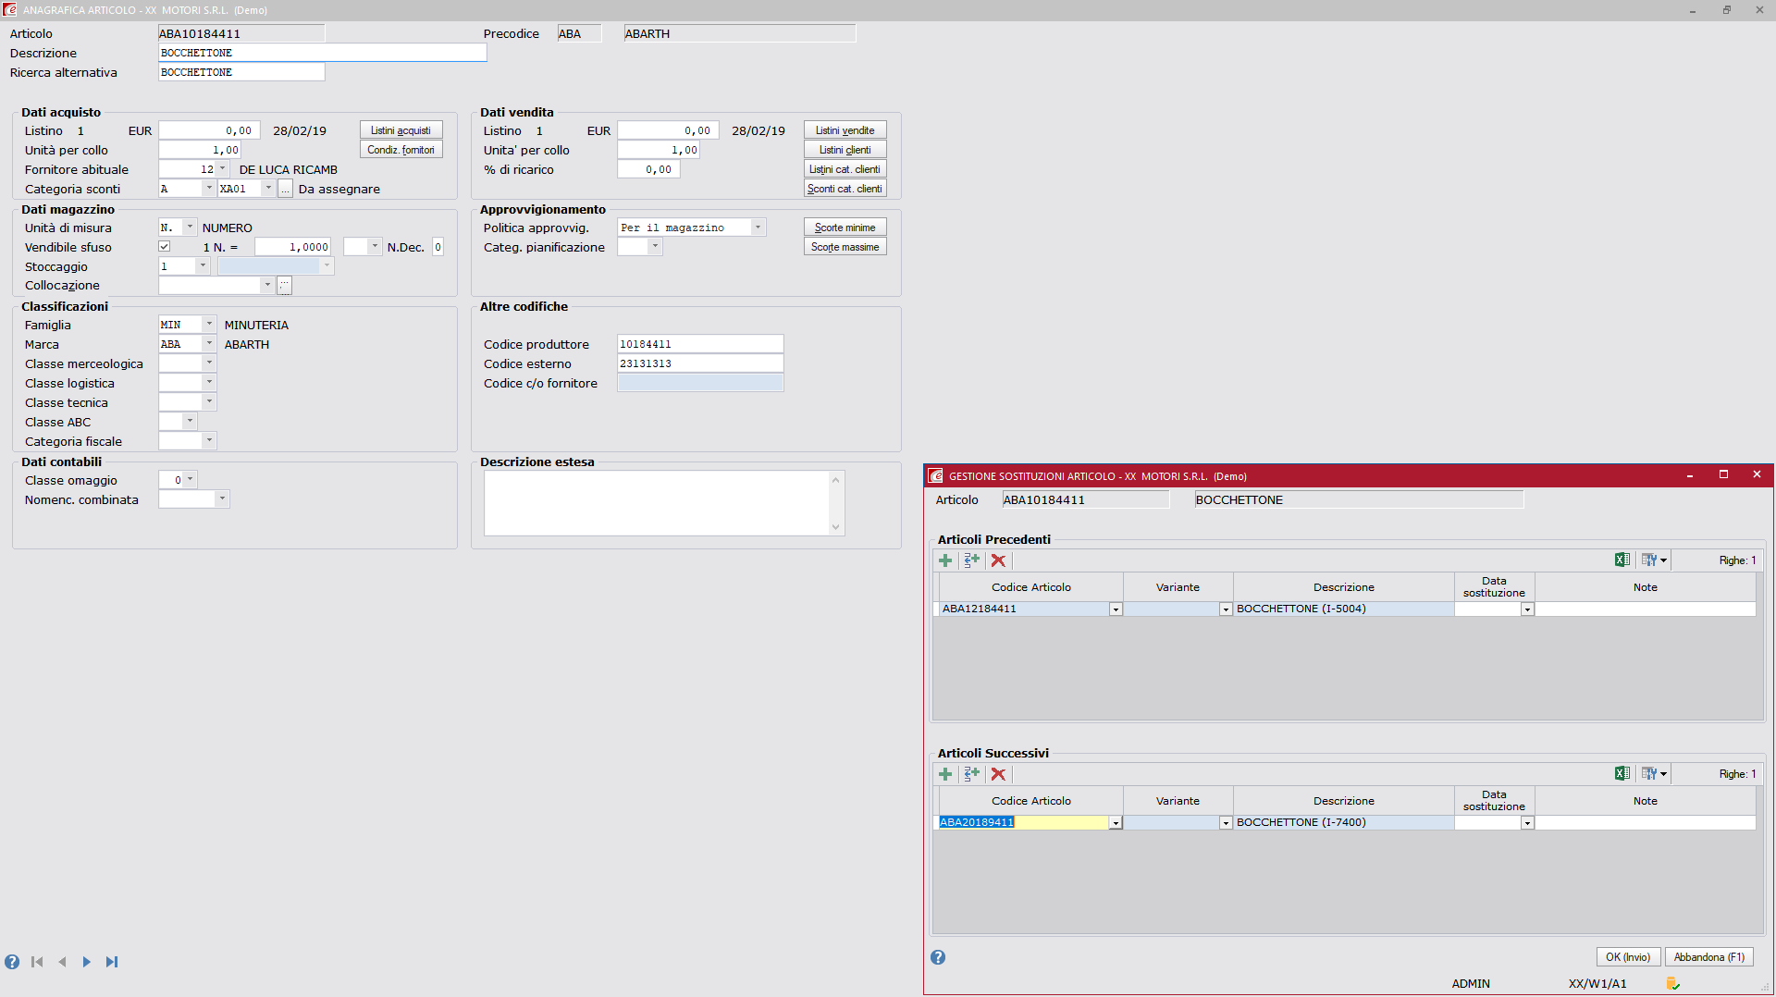The image size is (1776, 997).
Task: Toggle Vendibile sfuso checkbox
Action: pos(164,247)
